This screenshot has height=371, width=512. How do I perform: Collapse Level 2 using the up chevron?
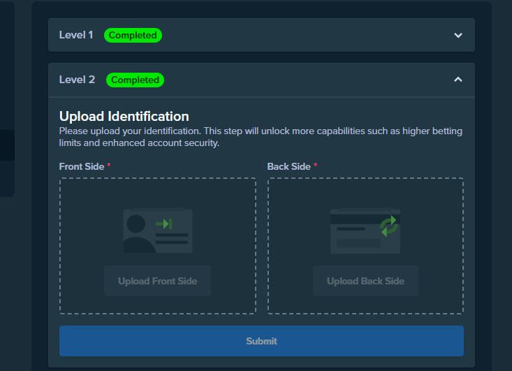tap(458, 80)
